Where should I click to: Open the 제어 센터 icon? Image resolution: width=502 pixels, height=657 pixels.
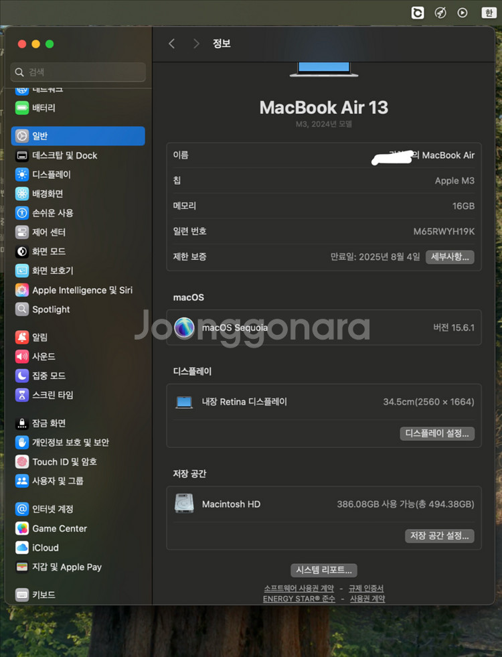(x=22, y=232)
